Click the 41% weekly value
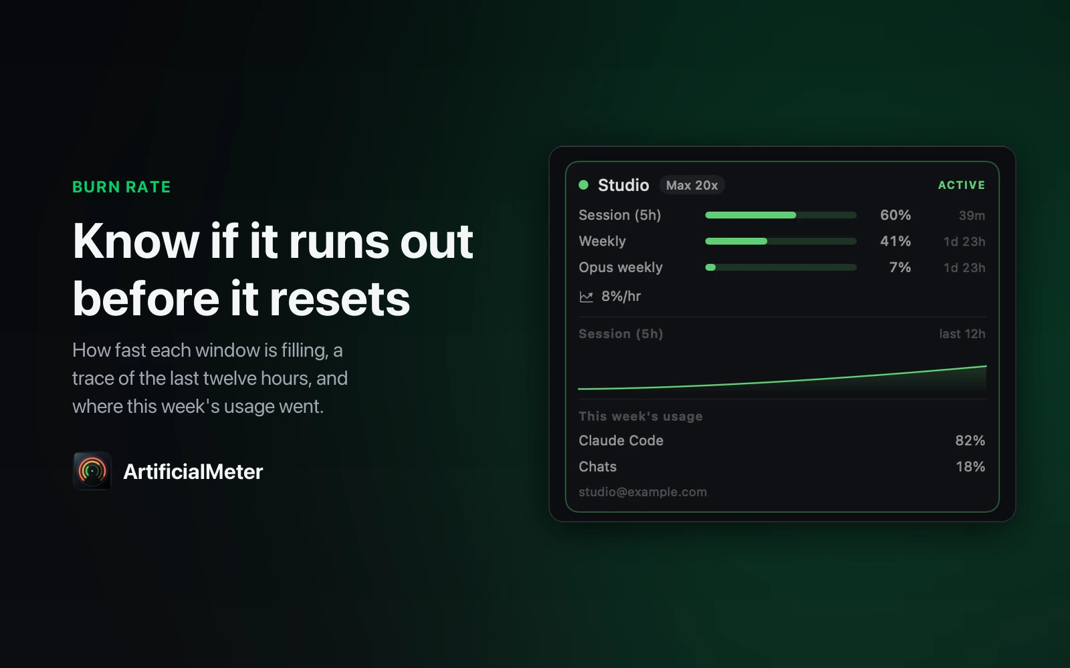Image resolution: width=1070 pixels, height=668 pixels. click(895, 241)
